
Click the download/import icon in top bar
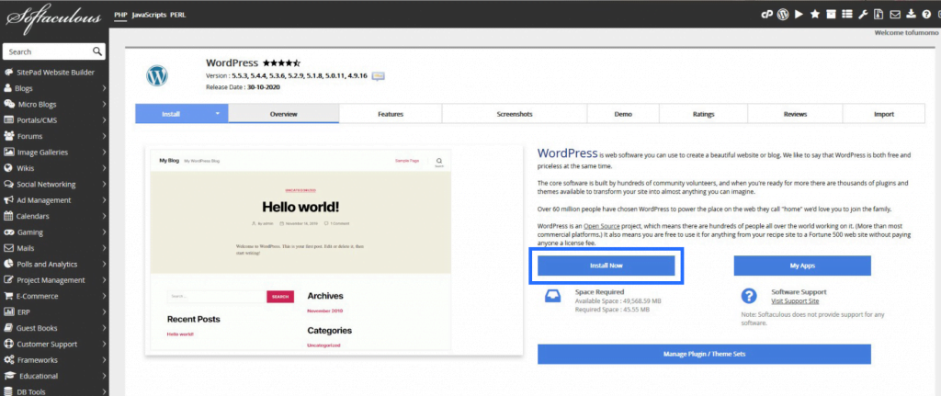911,15
